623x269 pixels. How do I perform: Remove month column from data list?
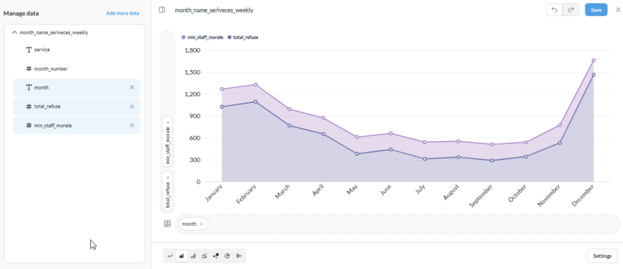click(132, 88)
